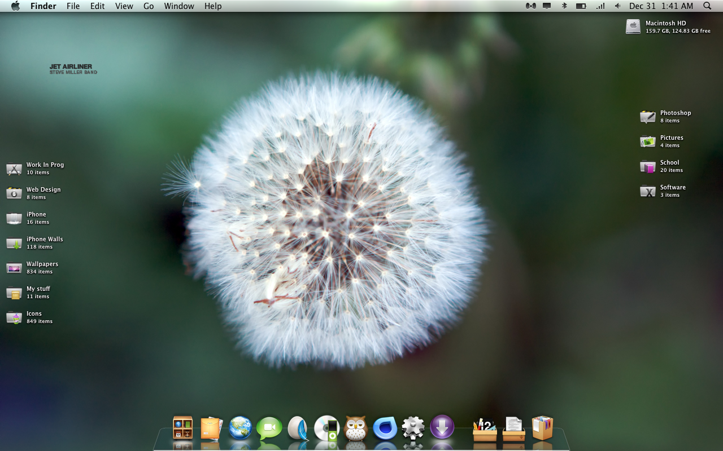Click the signal strength bars icon

tap(600, 6)
